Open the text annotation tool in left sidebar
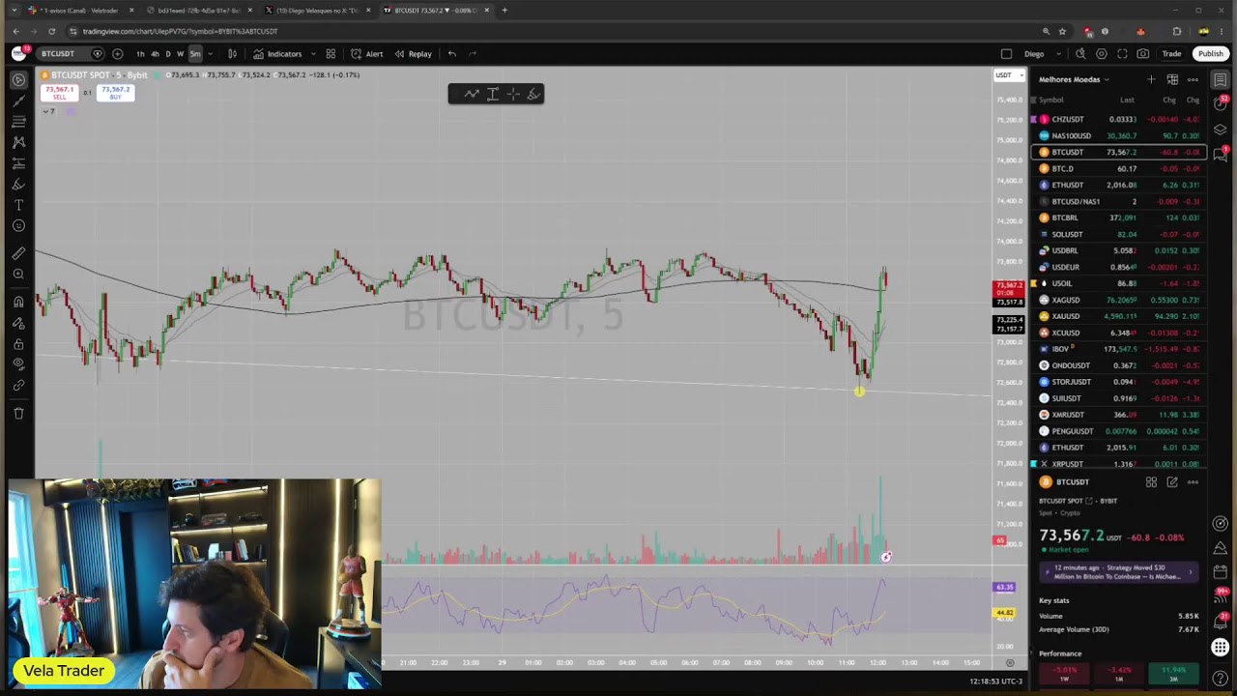The image size is (1237, 696). [18, 205]
